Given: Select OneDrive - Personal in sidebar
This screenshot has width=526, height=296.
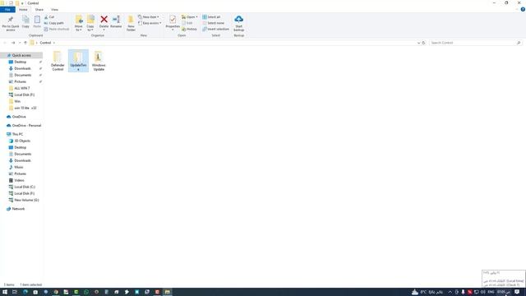Looking at the screenshot, I should [26, 126].
